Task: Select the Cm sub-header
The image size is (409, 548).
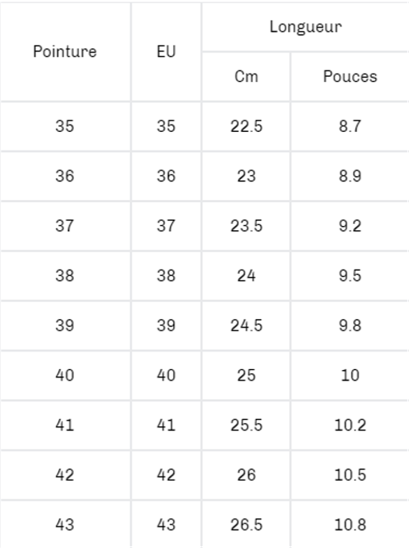Action: [x=246, y=77]
